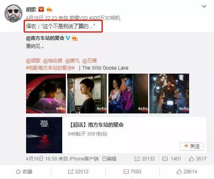Image resolution: width=214 pixels, height=179 pixels.
Task: Like the original post with 3617 likes
Action: click(x=198, y=159)
